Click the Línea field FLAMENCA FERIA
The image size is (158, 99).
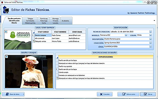point(127,46)
